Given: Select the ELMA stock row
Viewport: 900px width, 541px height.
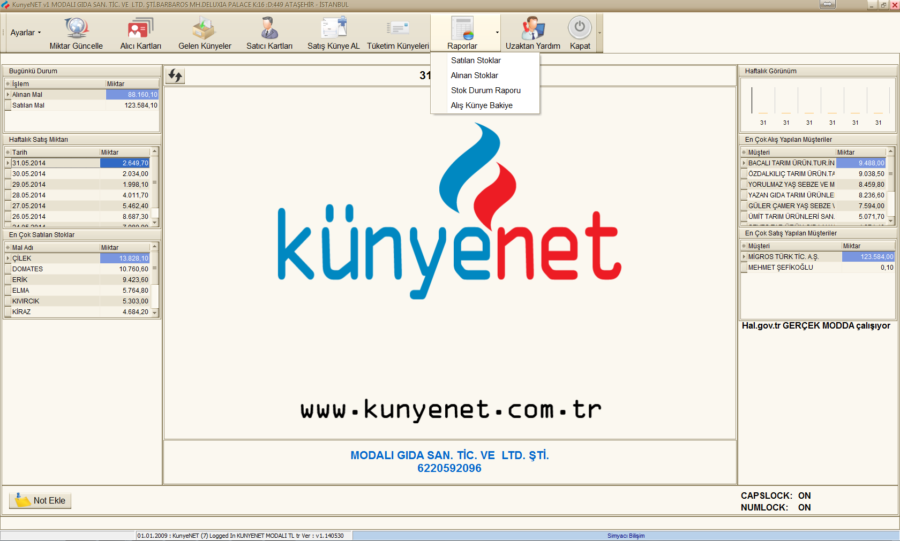Looking at the screenshot, I should point(78,291).
